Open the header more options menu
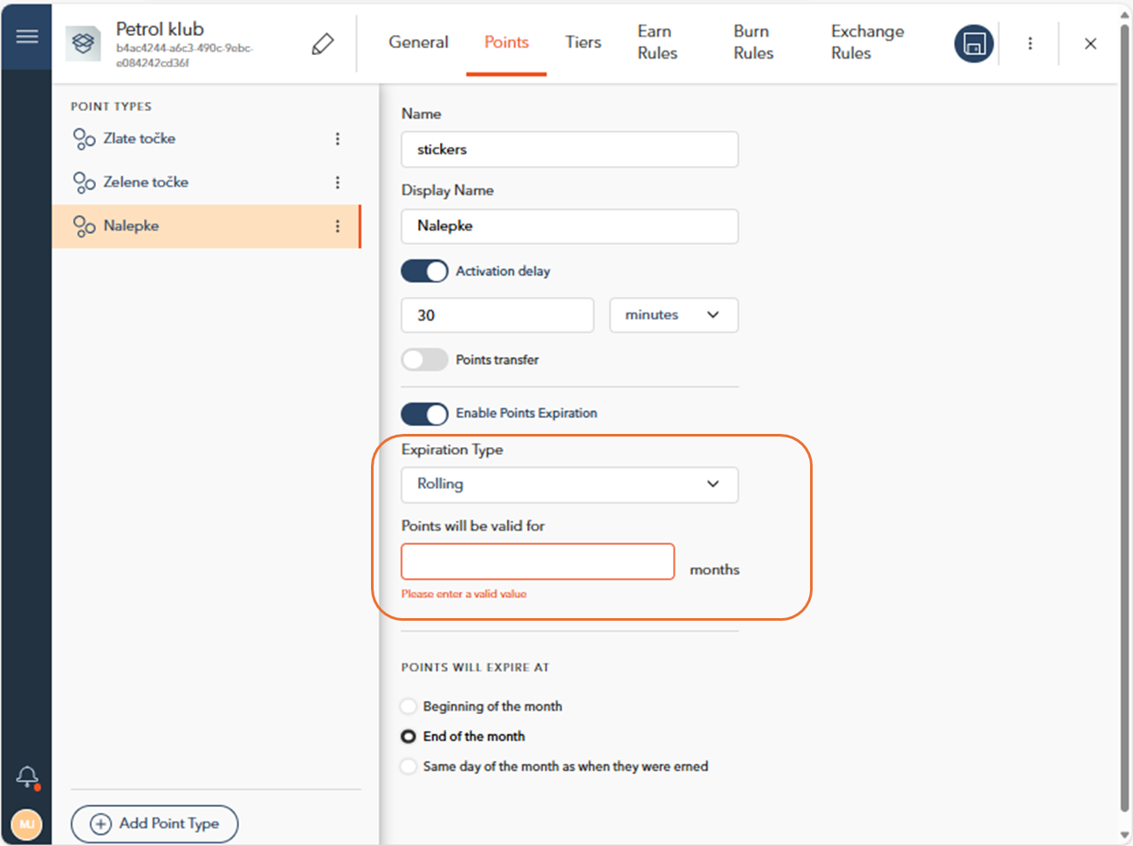 [x=1030, y=43]
